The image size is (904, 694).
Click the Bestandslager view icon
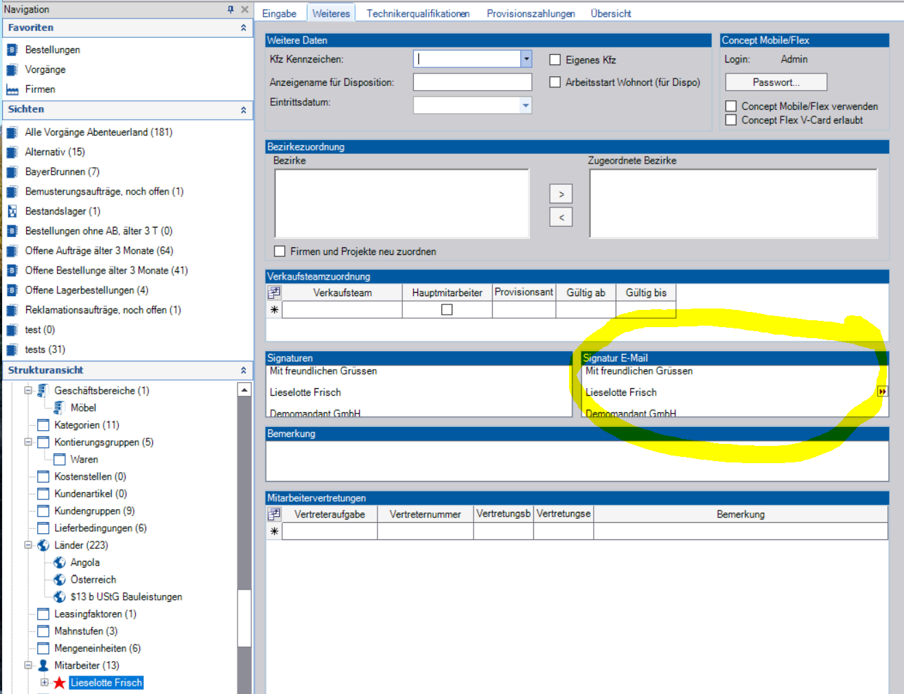(x=12, y=212)
